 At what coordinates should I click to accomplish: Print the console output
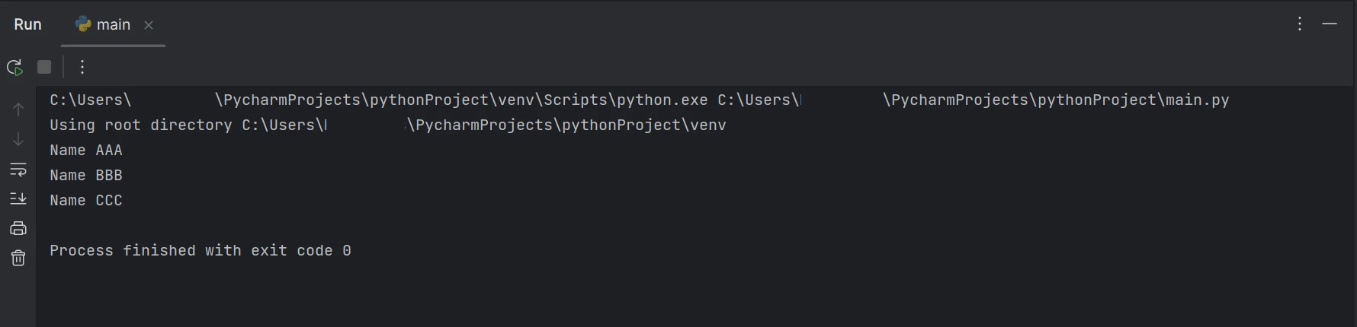pos(18,228)
